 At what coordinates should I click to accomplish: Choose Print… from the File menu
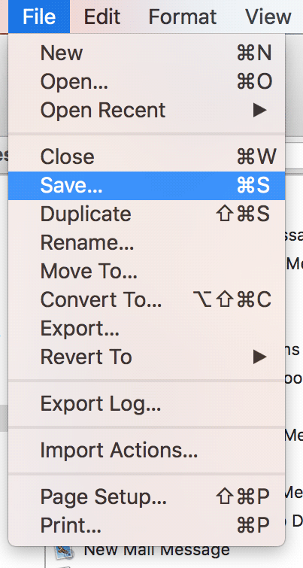[147, 525]
